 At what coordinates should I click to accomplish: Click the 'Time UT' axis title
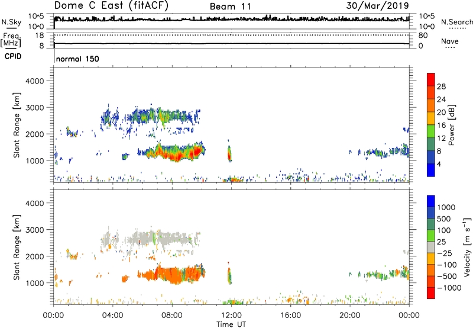click(x=231, y=324)
